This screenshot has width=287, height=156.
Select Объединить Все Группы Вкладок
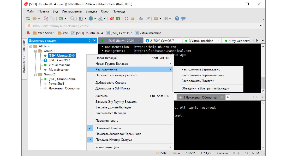208,88
